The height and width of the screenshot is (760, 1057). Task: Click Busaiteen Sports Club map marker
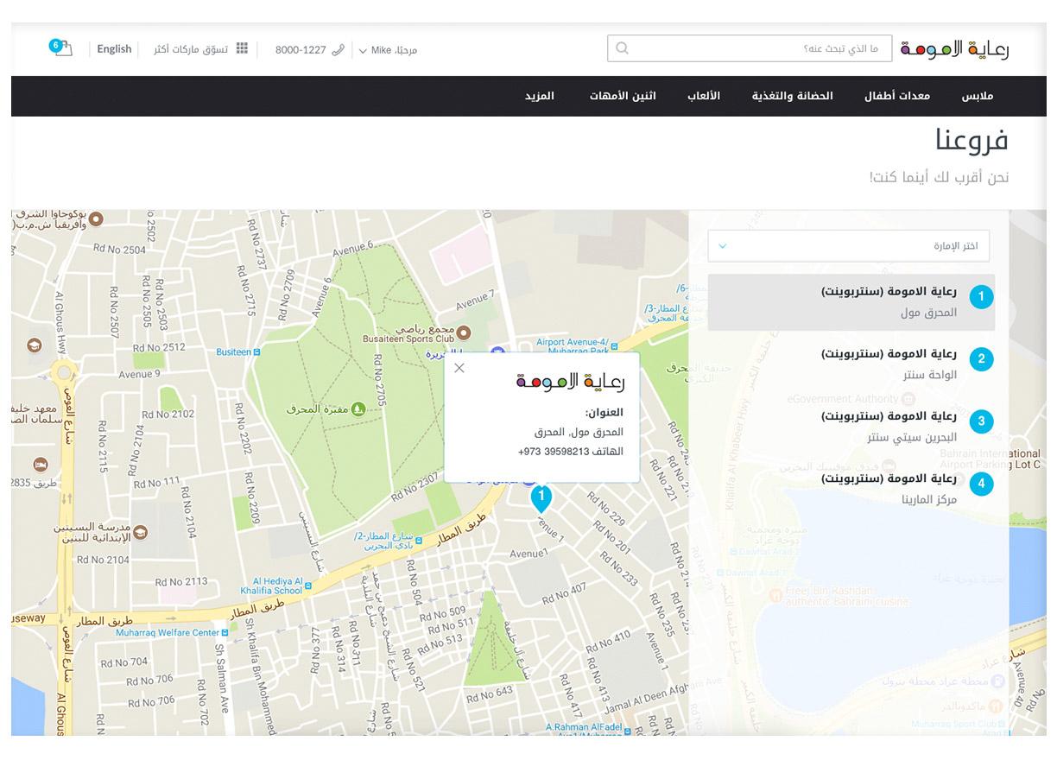[x=464, y=332]
